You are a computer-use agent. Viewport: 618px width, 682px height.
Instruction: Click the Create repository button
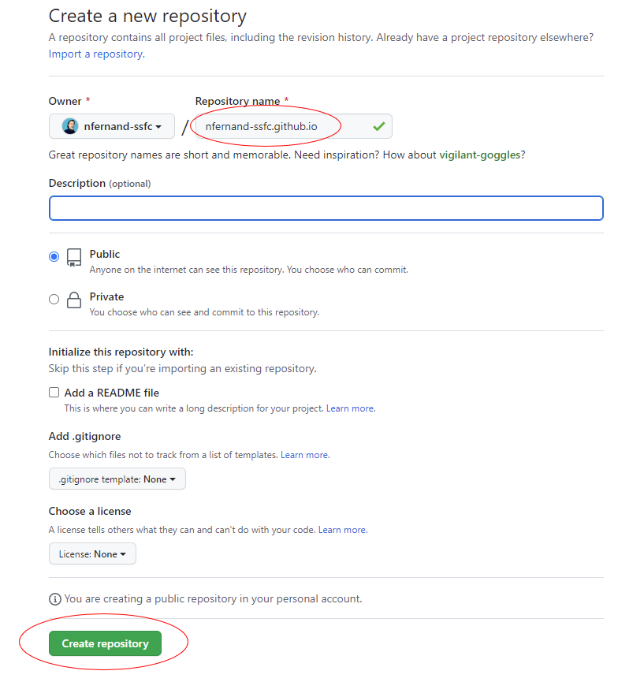pyautogui.click(x=106, y=643)
